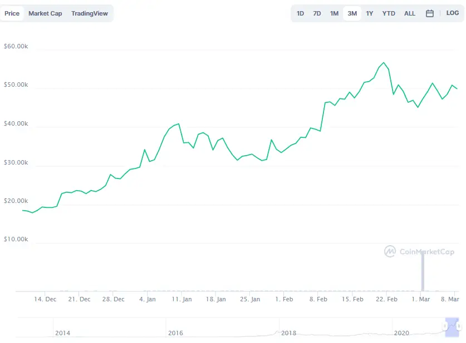Screen dimensions: 466x343
Task: Click the price line peak near 11. Jan
Action: coord(179,124)
